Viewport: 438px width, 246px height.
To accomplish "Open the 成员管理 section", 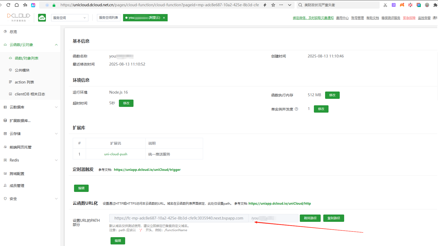I will 16,185.
